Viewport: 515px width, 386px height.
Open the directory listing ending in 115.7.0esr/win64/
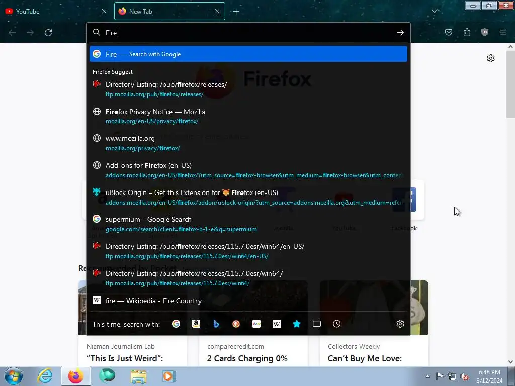pos(248,278)
